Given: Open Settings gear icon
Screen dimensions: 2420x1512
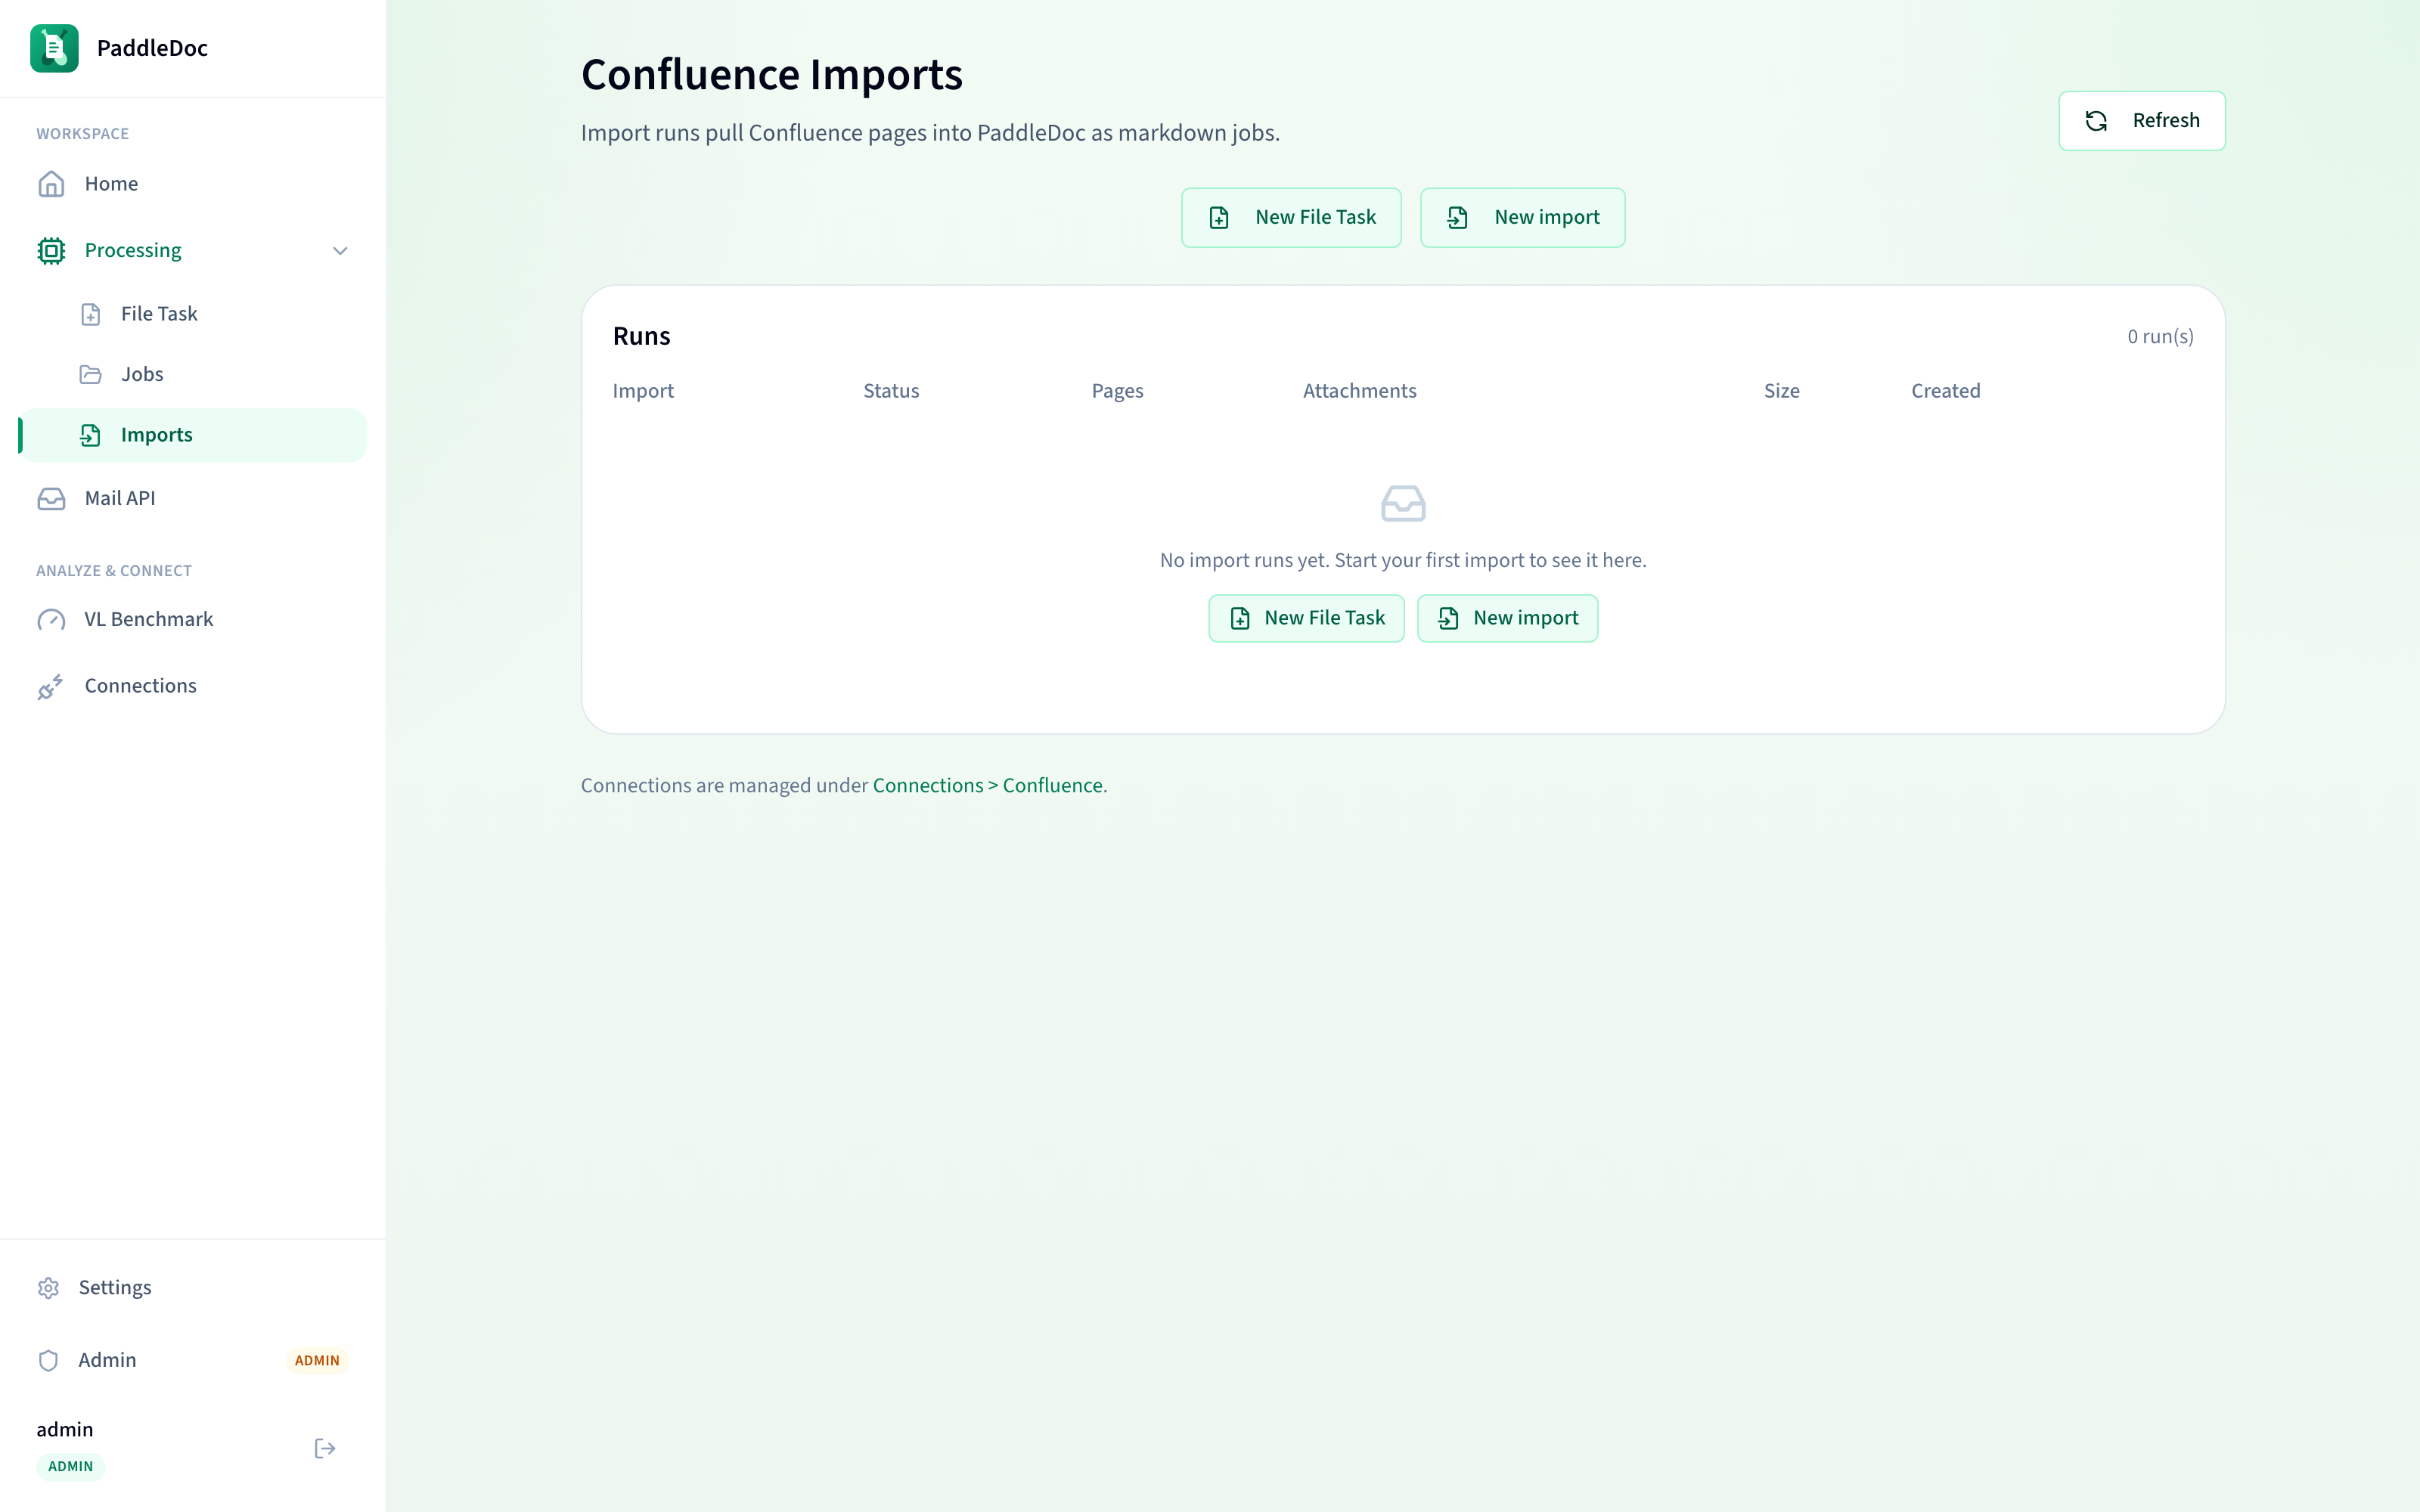Looking at the screenshot, I should tap(48, 1288).
